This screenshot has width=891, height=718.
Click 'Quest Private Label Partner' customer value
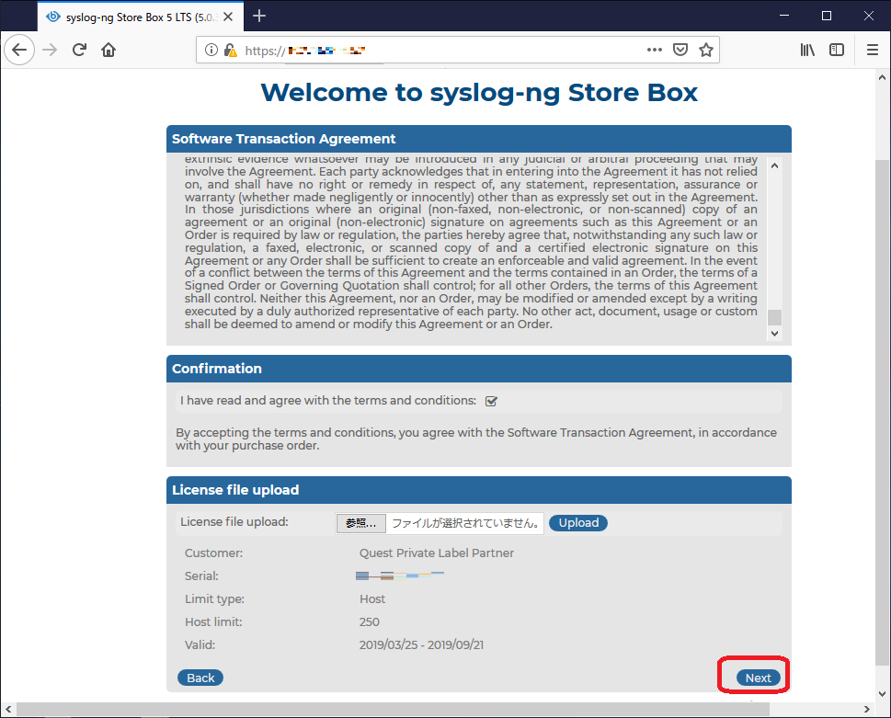pyautogui.click(x=437, y=553)
